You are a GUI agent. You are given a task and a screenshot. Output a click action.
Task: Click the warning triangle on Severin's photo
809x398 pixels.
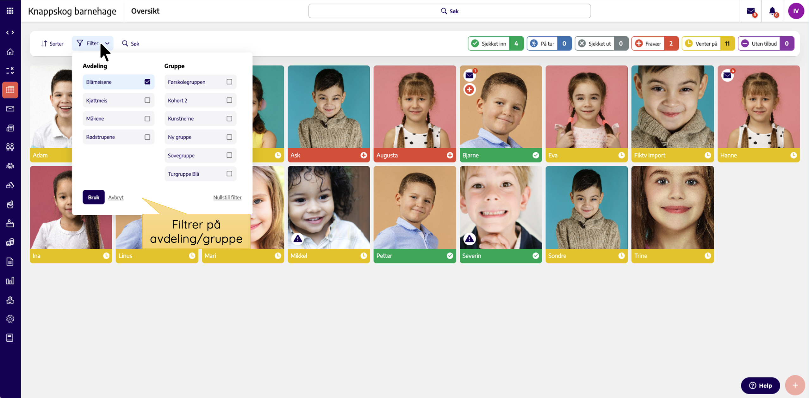[470, 239]
